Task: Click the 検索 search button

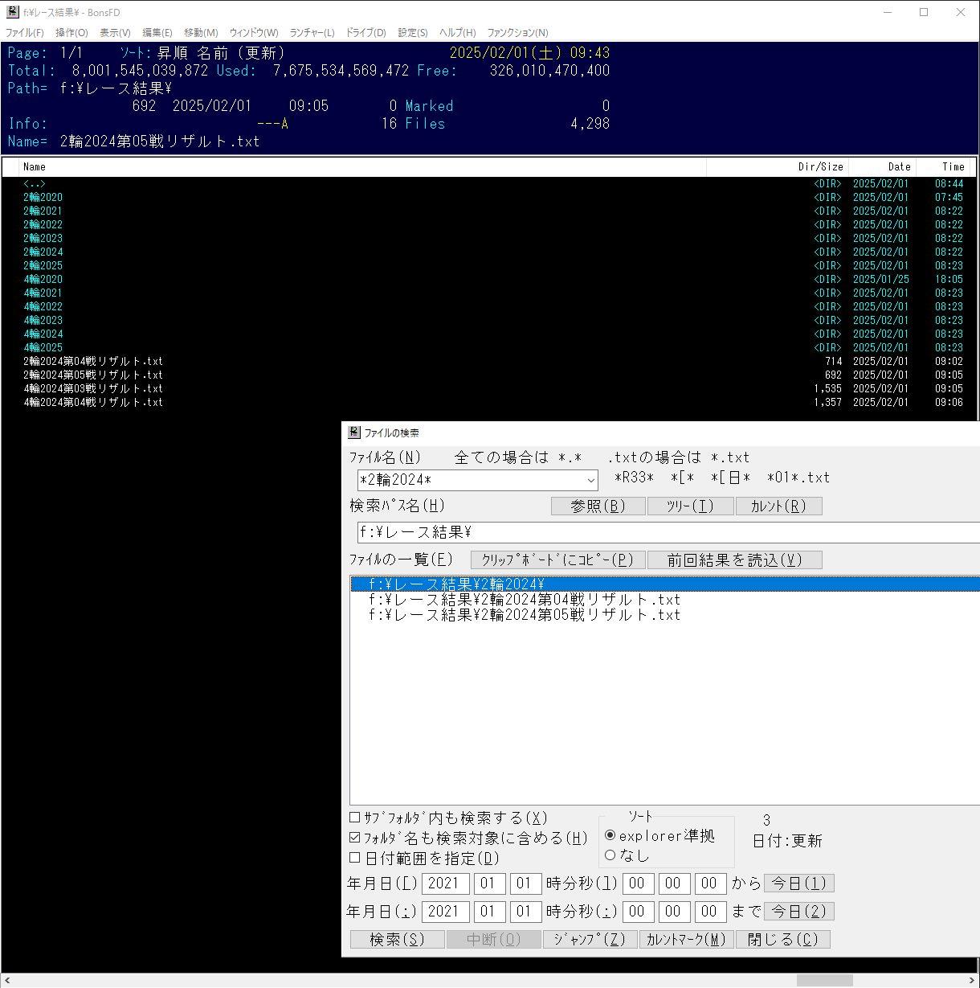Action: click(397, 939)
